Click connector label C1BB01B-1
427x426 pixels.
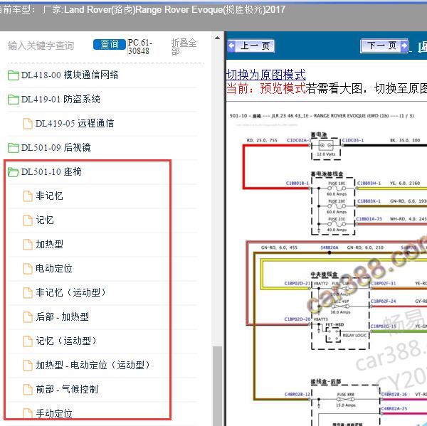click(x=297, y=183)
